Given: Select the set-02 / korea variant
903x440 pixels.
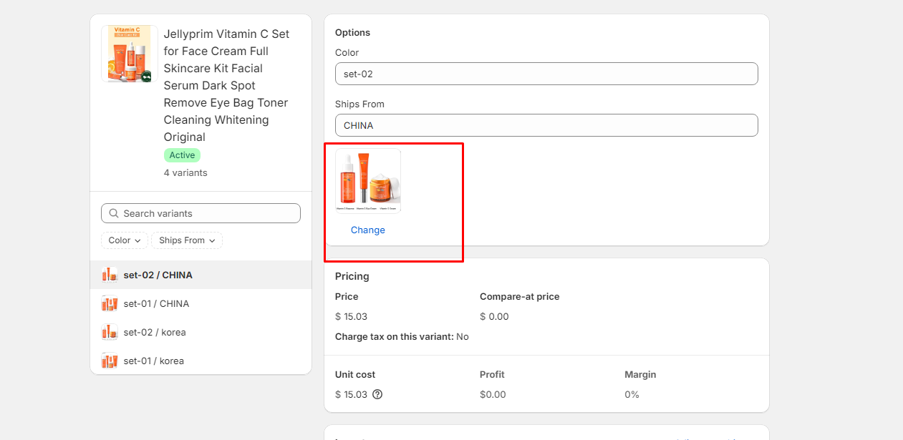Looking at the screenshot, I should point(201,332).
